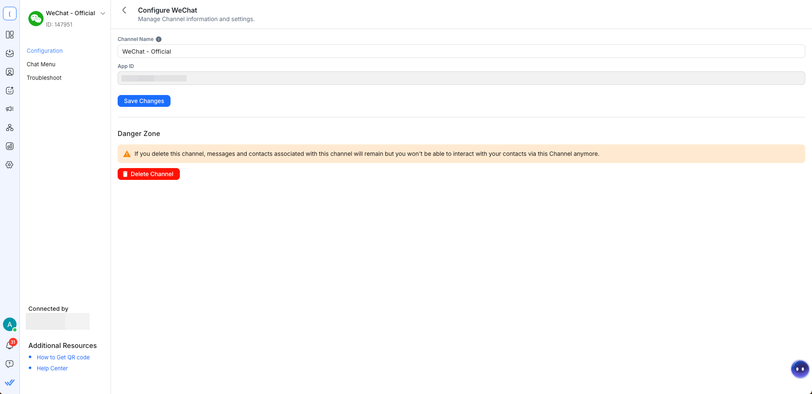Open Broadcasts megaphone icon
The image size is (812, 394).
pyautogui.click(x=10, y=109)
